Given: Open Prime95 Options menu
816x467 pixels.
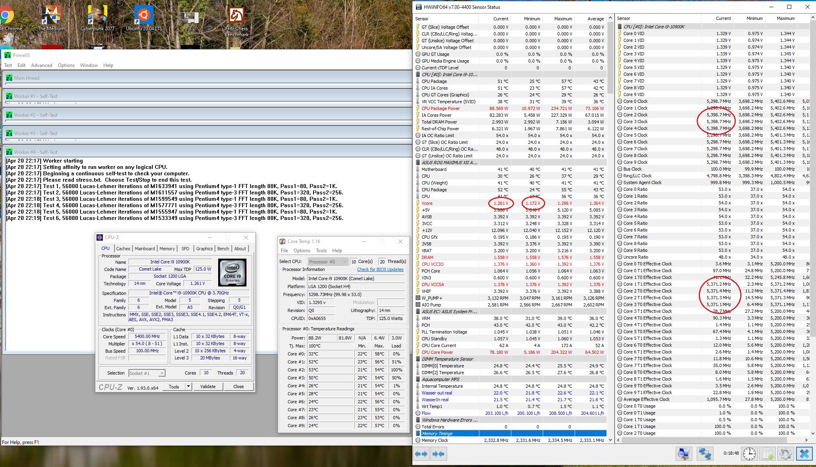Looking at the screenshot, I should click(66, 65).
